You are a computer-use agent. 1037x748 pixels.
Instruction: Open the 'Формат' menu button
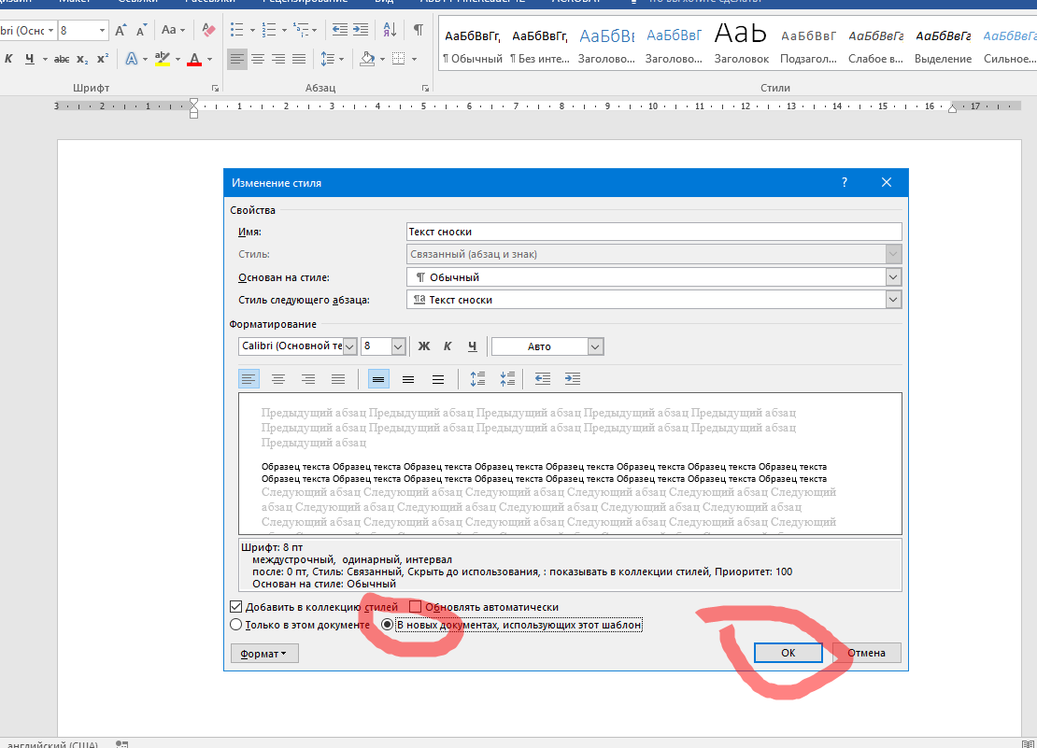264,654
